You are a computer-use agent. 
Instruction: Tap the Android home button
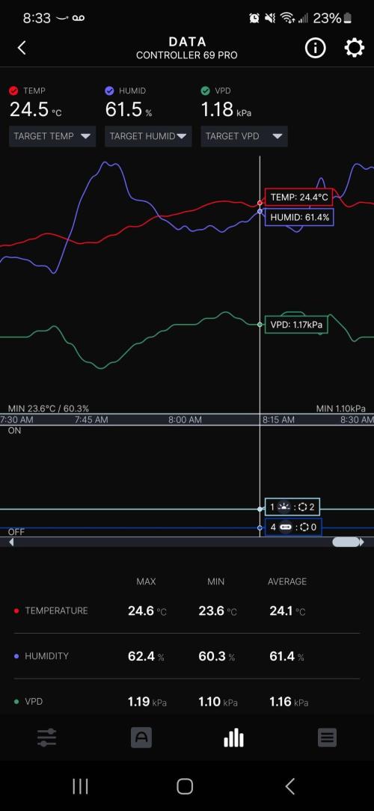[x=185, y=786]
